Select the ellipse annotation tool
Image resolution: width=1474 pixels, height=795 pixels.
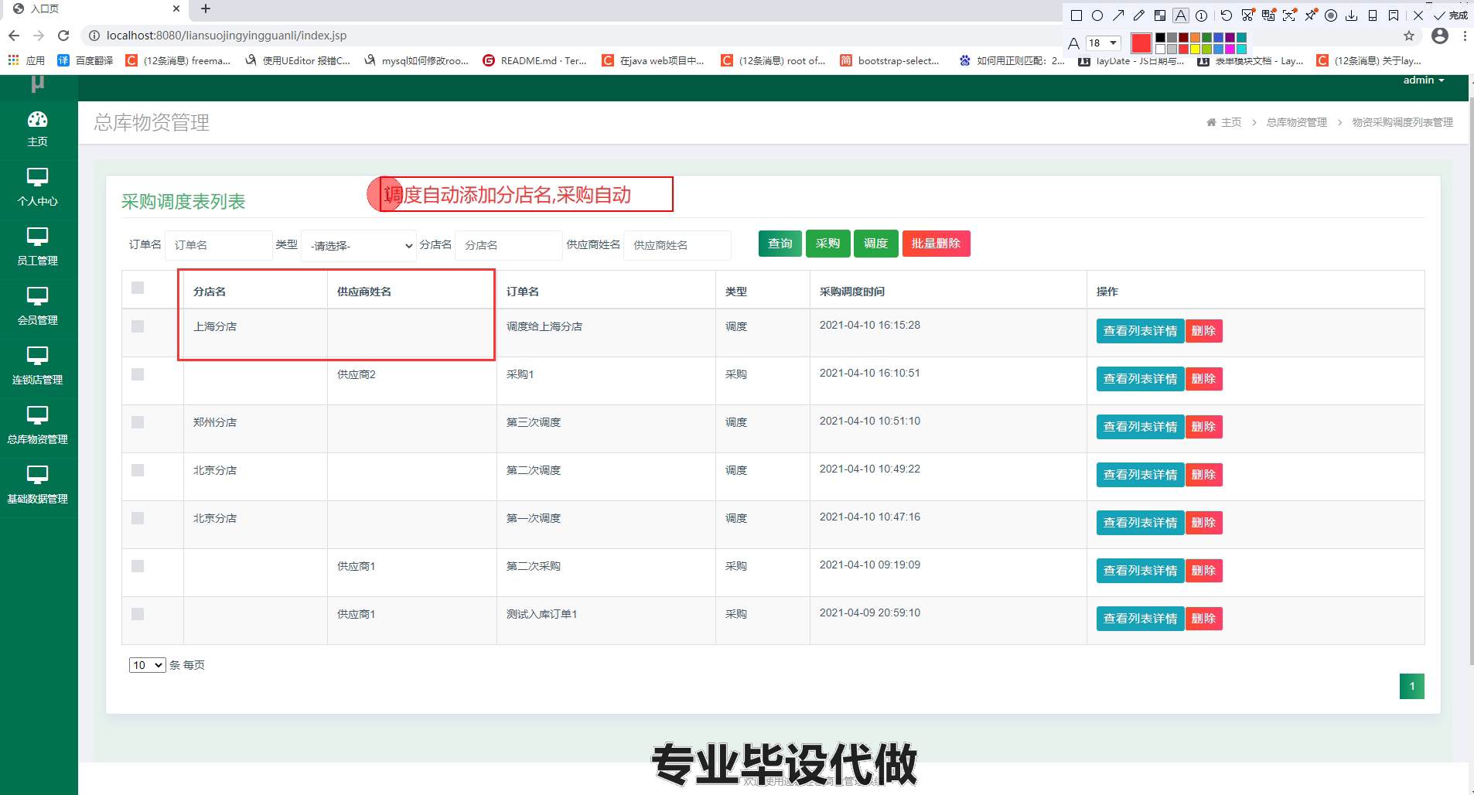(x=1097, y=15)
